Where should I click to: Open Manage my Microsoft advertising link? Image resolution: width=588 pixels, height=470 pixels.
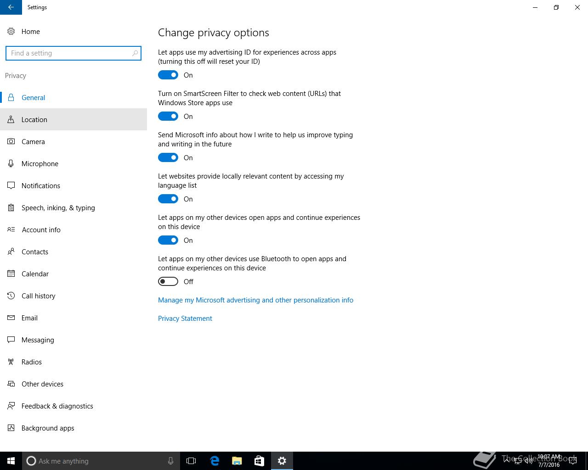pyautogui.click(x=255, y=300)
